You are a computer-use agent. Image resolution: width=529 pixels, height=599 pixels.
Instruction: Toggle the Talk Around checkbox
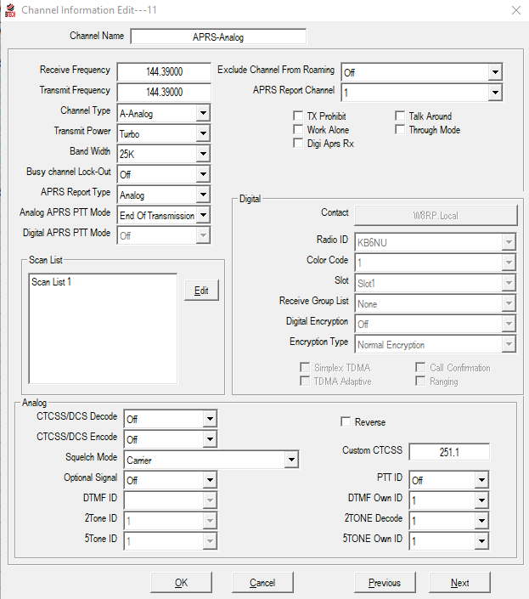(401, 116)
